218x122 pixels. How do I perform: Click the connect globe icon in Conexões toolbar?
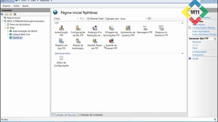(x=2, y=14)
